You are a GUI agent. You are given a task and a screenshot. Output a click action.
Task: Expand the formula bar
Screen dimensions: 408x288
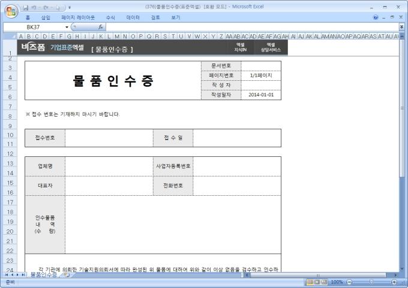401,27
